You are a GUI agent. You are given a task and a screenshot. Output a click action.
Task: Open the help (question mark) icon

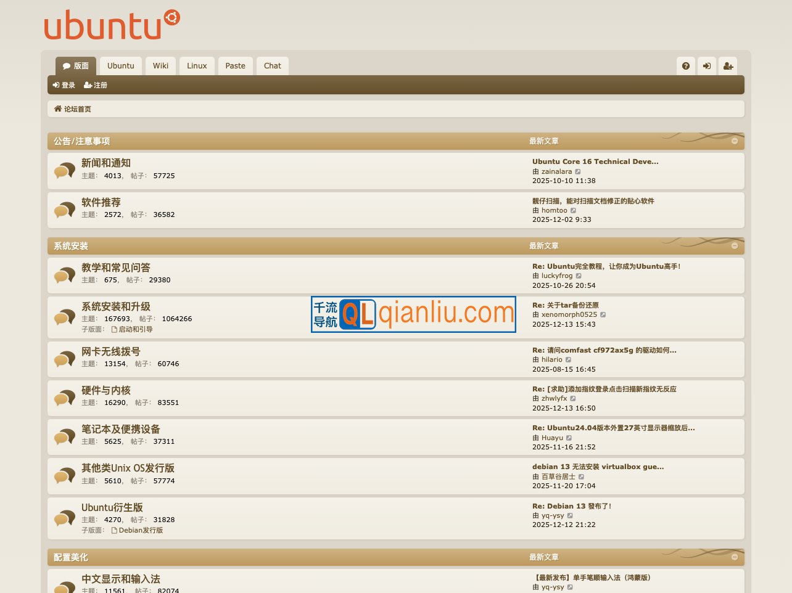coord(686,66)
